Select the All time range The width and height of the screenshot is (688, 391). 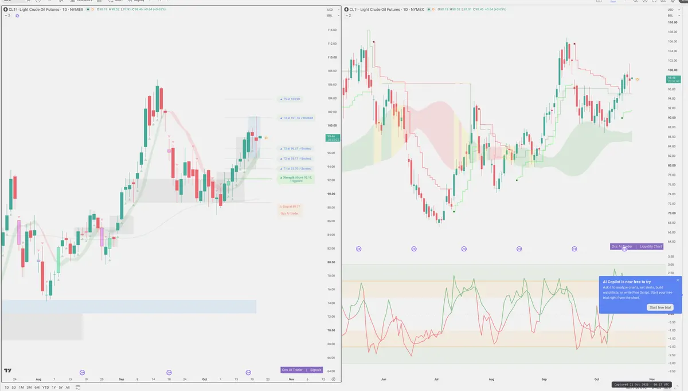tap(68, 388)
